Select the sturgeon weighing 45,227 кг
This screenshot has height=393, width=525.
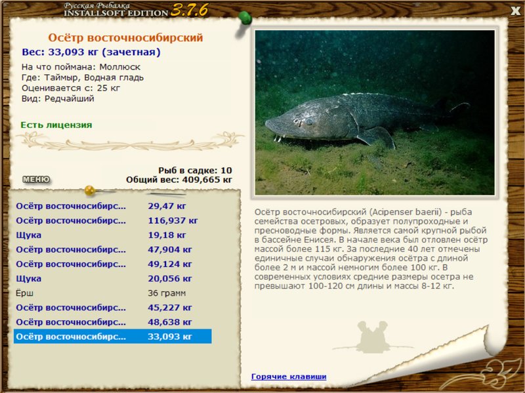coord(112,308)
